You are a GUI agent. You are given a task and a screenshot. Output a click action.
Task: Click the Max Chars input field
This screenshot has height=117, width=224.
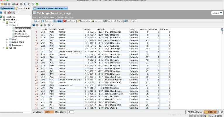[70, 112]
